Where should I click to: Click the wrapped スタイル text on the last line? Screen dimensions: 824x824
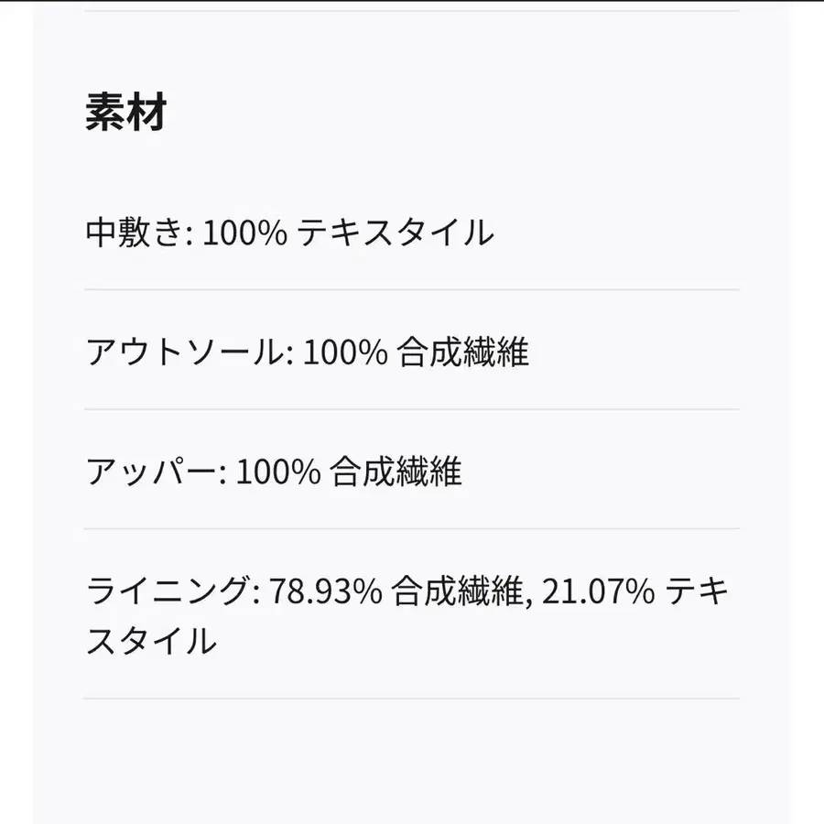151,640
